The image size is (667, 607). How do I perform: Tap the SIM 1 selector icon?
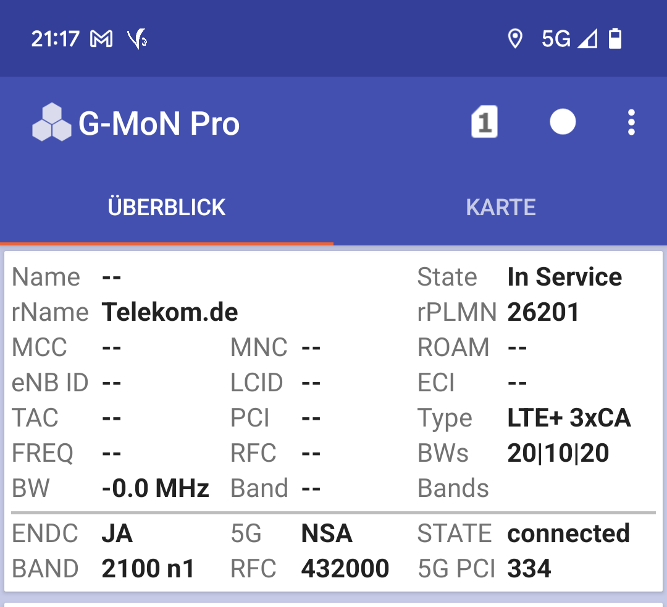click(x=485, y=122)
